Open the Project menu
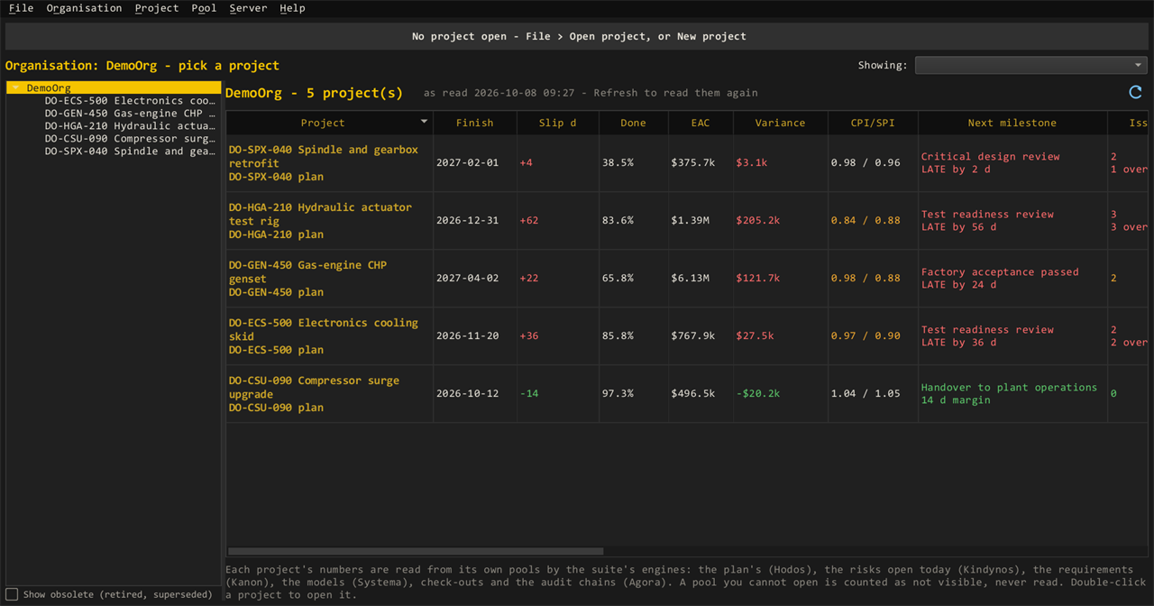Image resolution: width=1154 pixels, height=606 pixels. 157,8
